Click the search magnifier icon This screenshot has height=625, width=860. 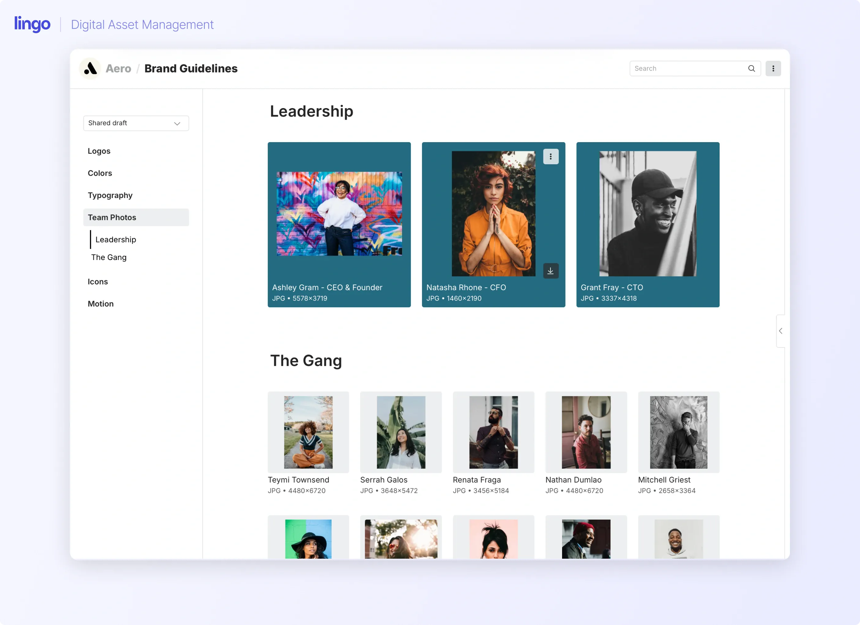751,68
